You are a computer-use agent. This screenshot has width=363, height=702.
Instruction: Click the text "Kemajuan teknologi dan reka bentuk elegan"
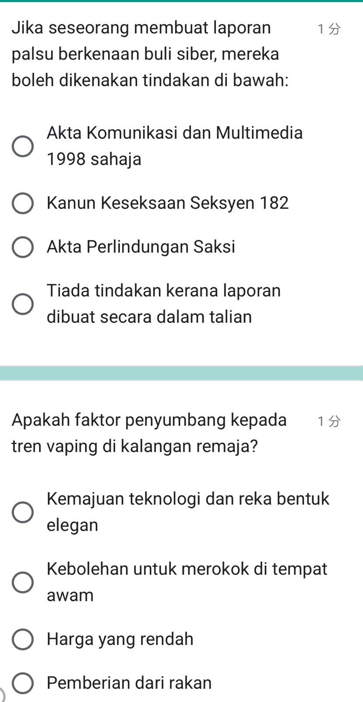tap(188, 512)
